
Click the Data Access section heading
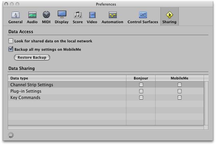coord(21,32)
